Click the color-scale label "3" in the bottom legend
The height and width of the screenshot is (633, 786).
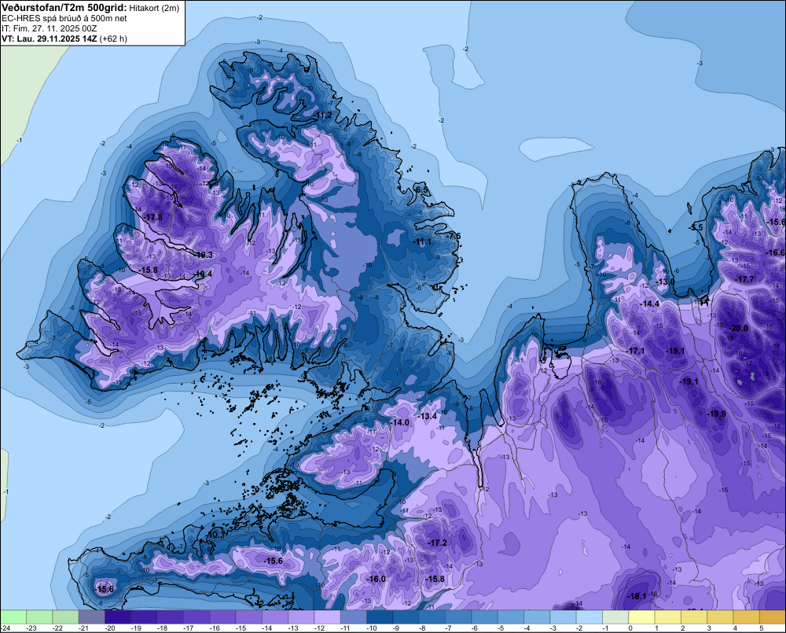(x=709, y=628)
